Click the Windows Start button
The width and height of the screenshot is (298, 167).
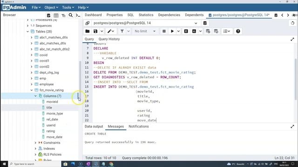click(x=4, y=164)
